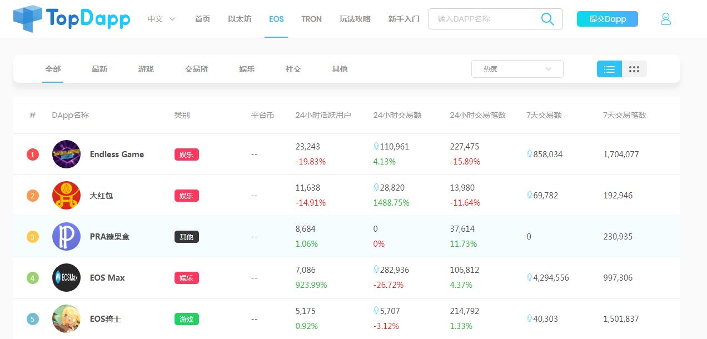The height and width of the screenshot is (339, 707).
Task: Open EOS Max name link
Action: 107,278
